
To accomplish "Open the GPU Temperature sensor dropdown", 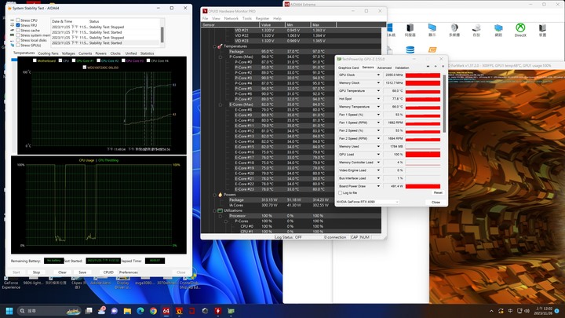I will [x=378, y=91].
